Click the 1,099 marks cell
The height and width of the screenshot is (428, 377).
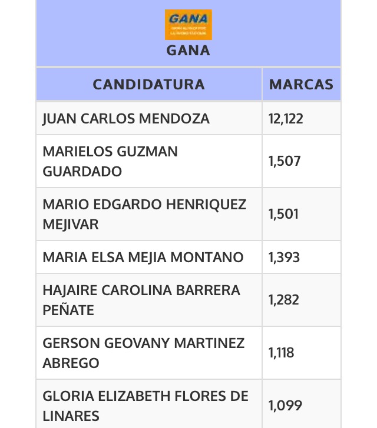pos(301,404)
